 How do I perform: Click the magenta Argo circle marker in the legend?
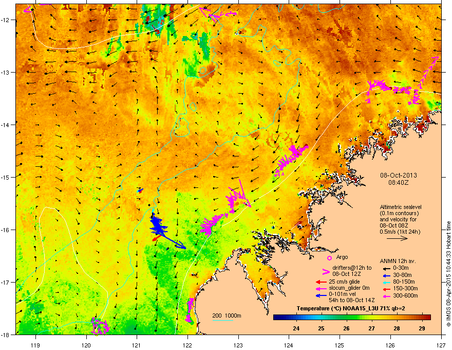click(329, 258)
